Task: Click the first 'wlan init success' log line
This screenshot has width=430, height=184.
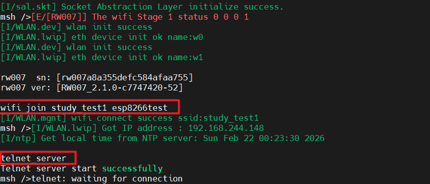Action: [76, 27]
